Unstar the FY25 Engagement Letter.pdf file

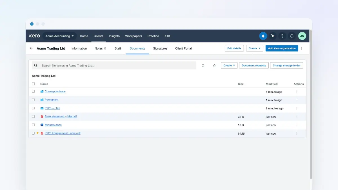click(x=38, y=133)
